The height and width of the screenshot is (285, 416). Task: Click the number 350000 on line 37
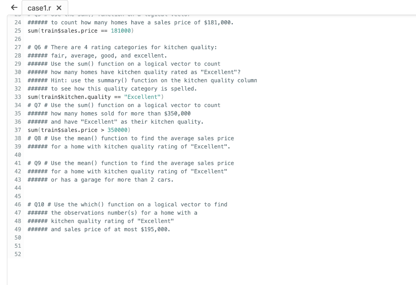click(117, 130)
